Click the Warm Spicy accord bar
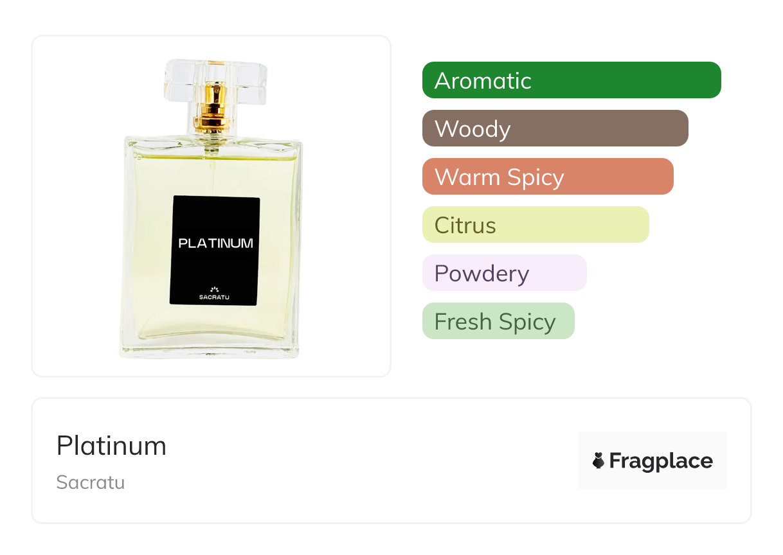Screen dimensions: 783x555 click(548, 177)
